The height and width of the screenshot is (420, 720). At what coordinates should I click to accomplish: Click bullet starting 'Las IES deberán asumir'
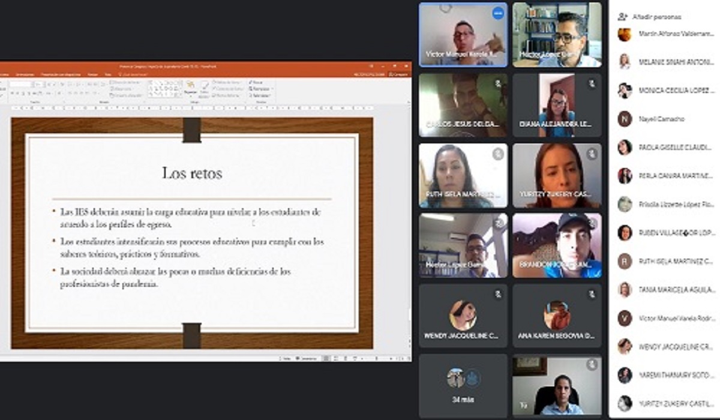190,218
